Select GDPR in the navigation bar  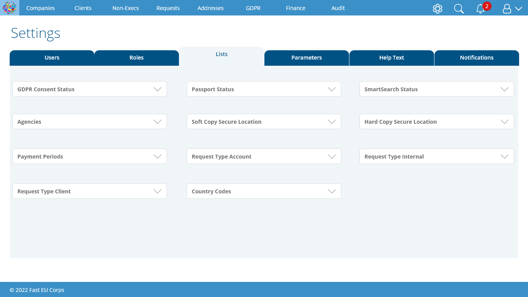point(253,8)
